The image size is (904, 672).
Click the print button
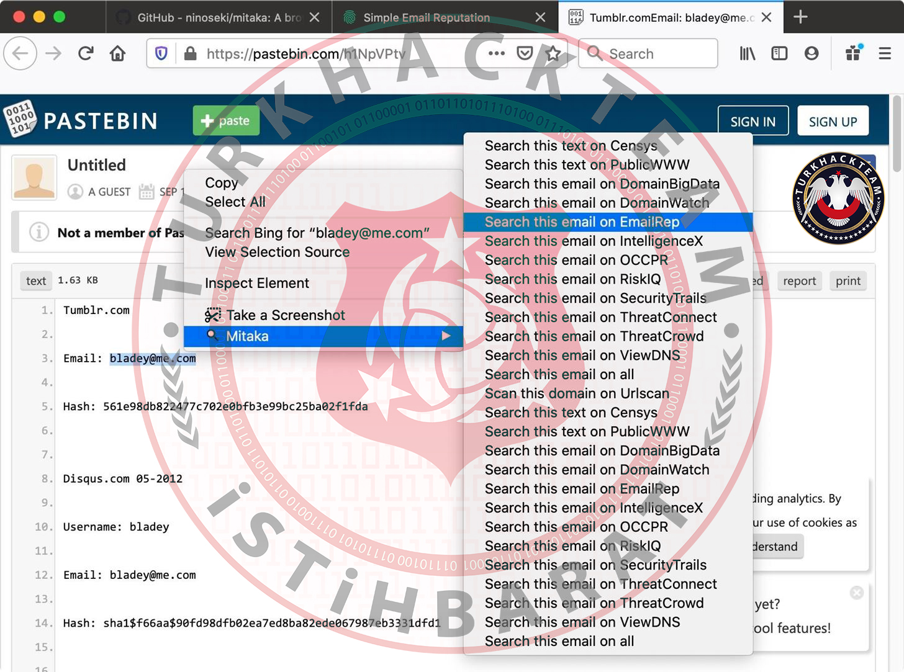[x=848, y=281]
